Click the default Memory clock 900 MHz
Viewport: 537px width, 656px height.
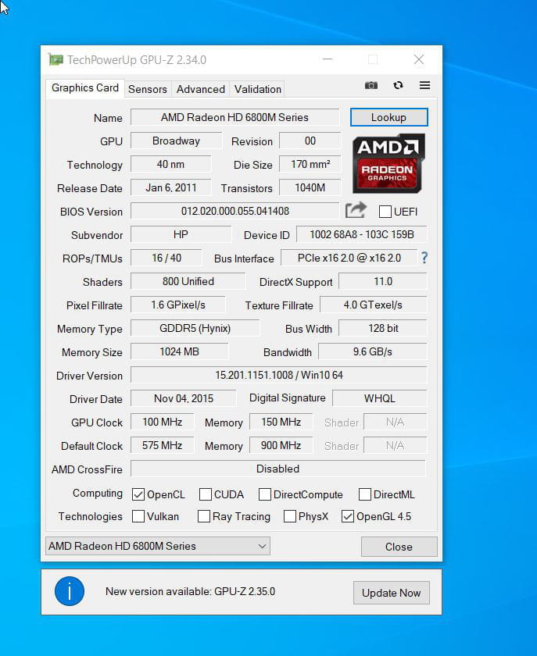point(281,445)
